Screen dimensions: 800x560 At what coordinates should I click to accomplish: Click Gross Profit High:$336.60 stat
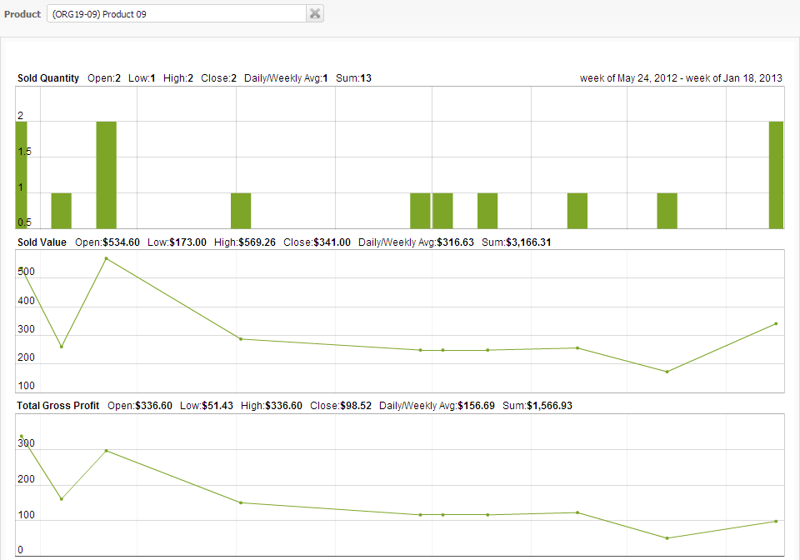click(x=272, y=406)
